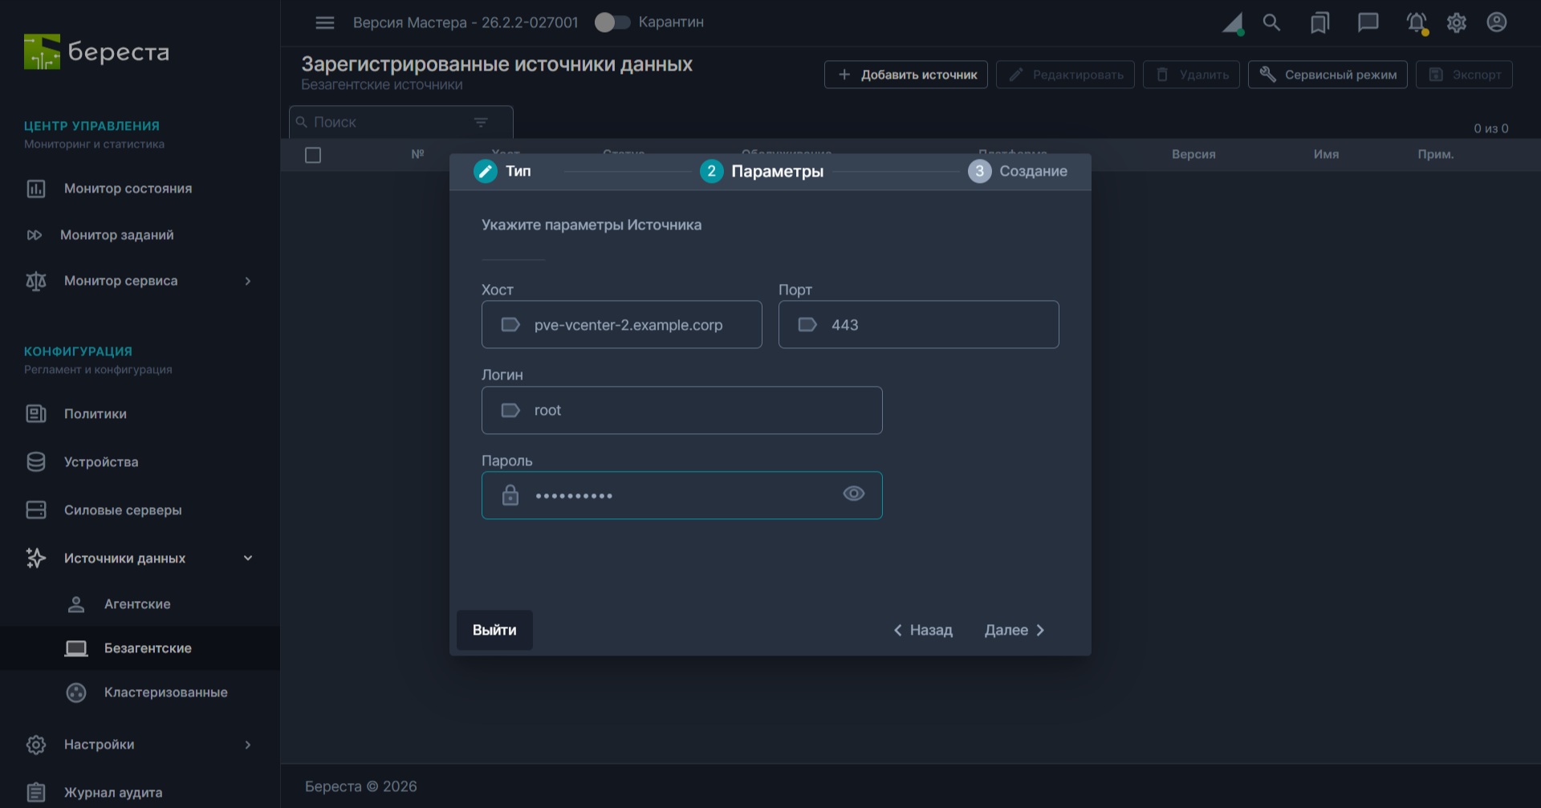Viewport: 1541px width, 808px height.
Task: Click the Версия column header
Action: (x=1193, y=154)
